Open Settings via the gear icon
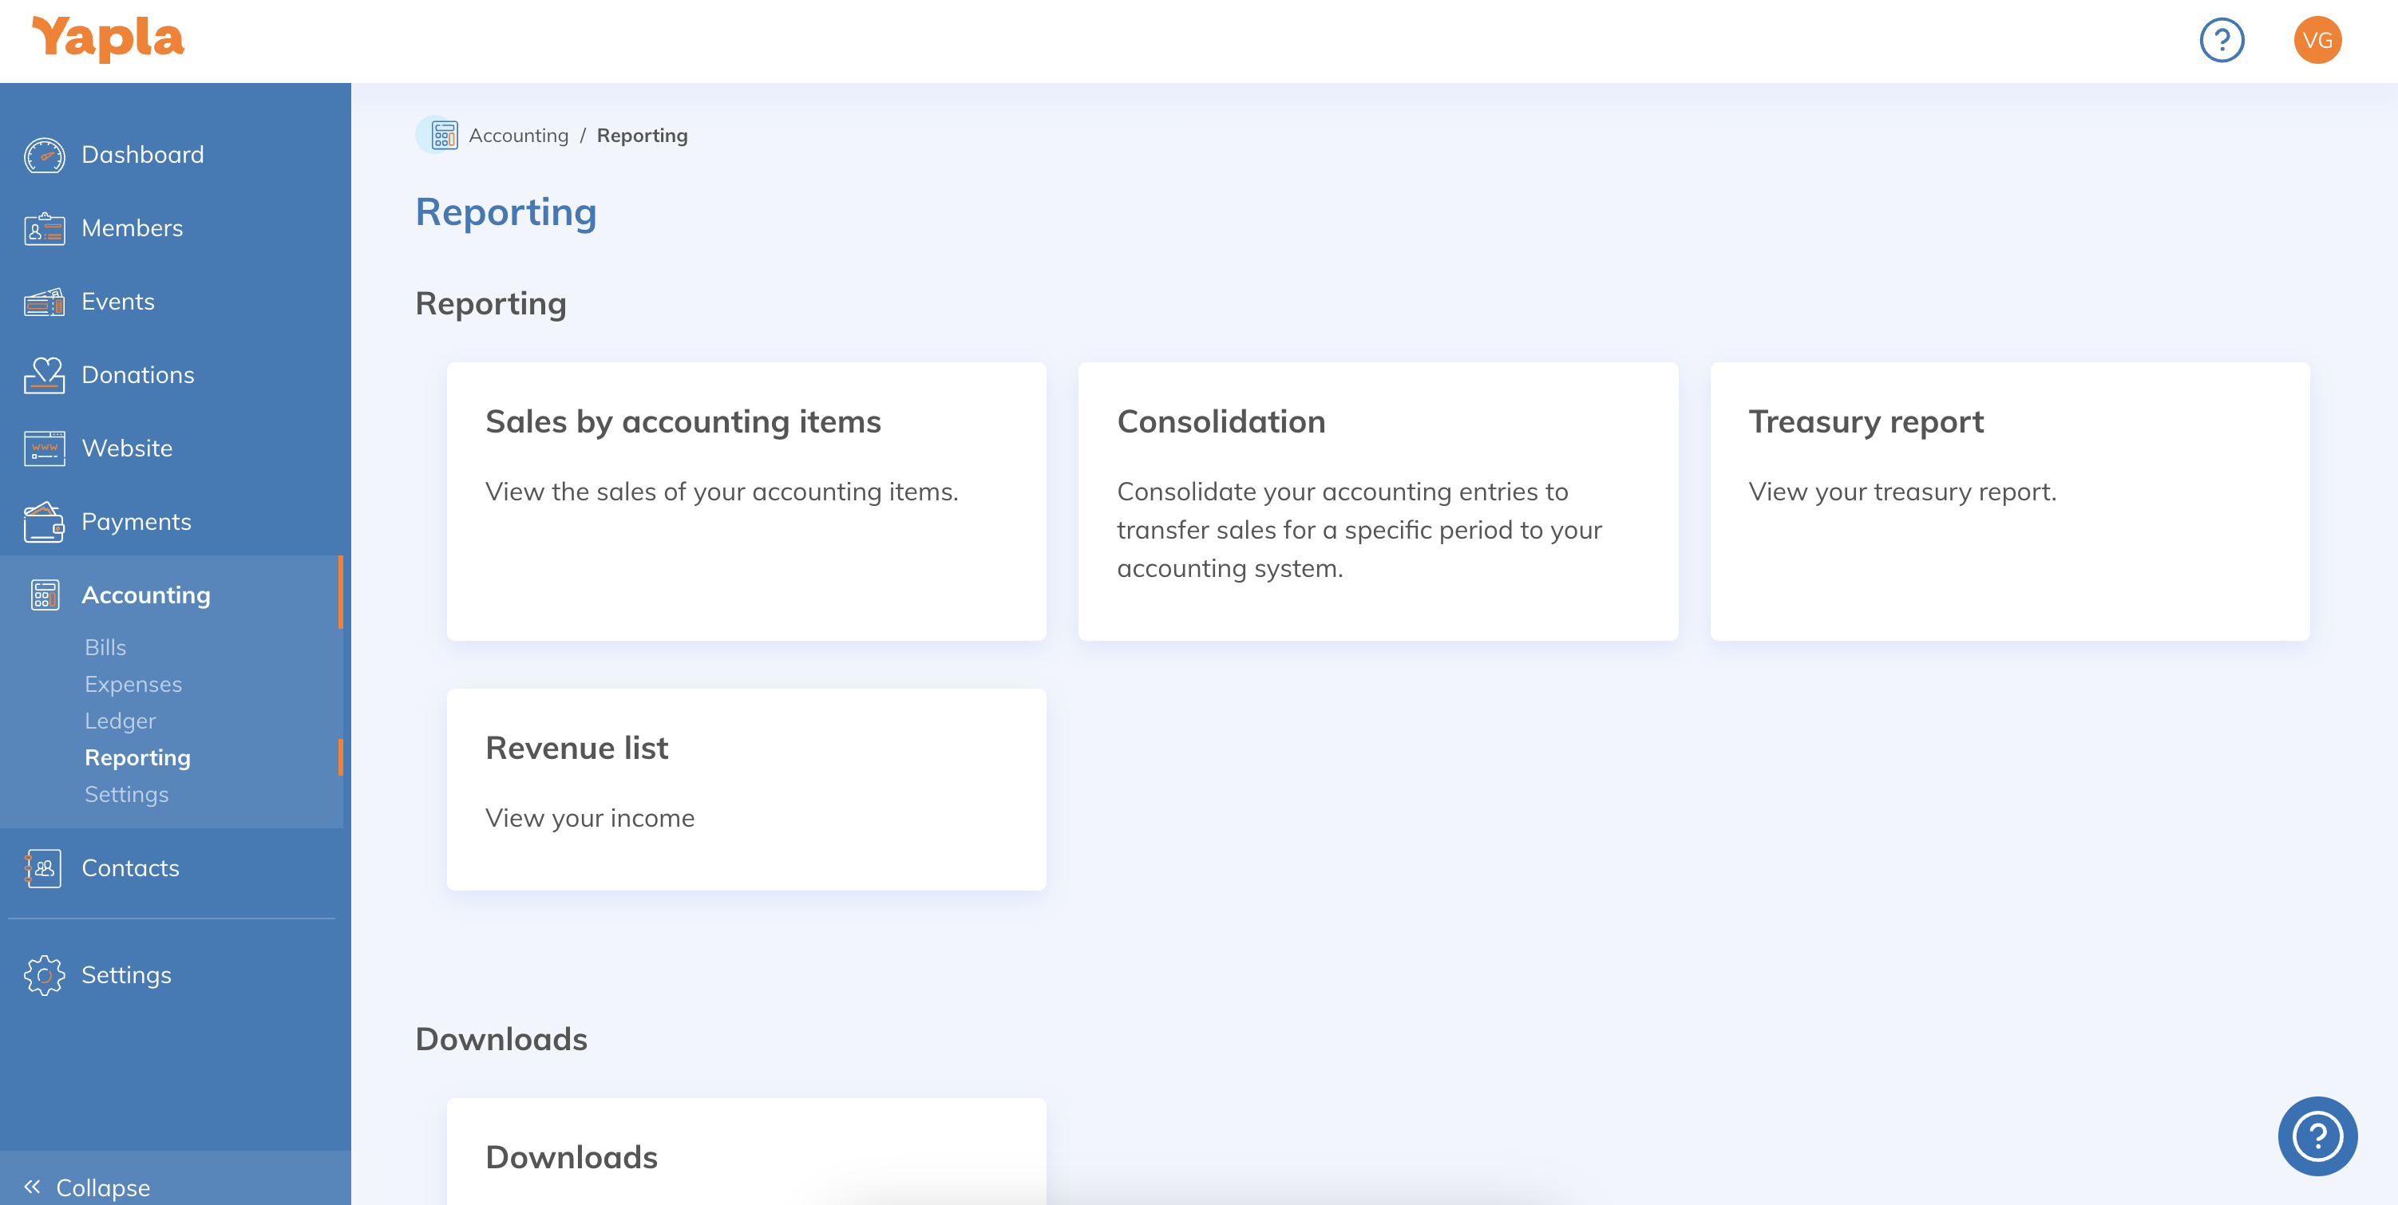This screenshot has height=1205, width=2398. (44, 975)
